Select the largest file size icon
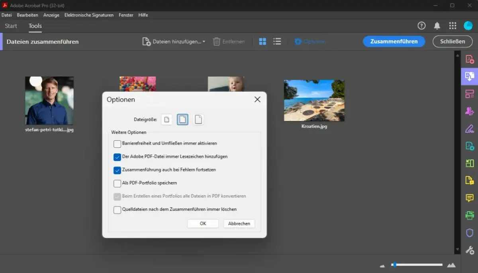Viewport: 478px width, 273px height. [x=198, y=119]
